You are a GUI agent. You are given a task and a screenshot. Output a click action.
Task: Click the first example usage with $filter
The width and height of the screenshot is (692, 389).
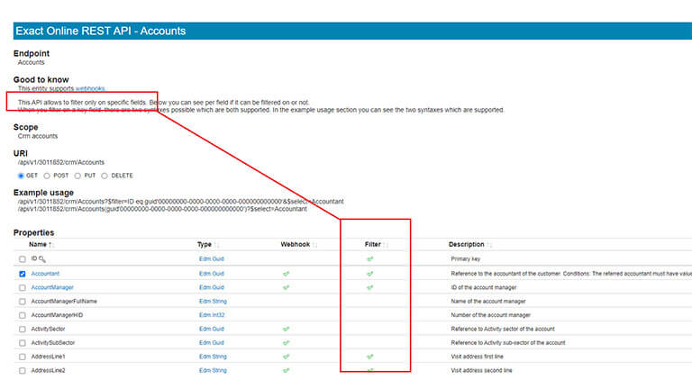tap(180, 202)
